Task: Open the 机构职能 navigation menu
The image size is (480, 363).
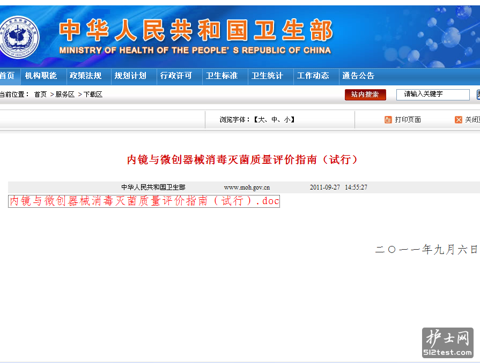Action: pyautogui.click(x=41, y=76)
